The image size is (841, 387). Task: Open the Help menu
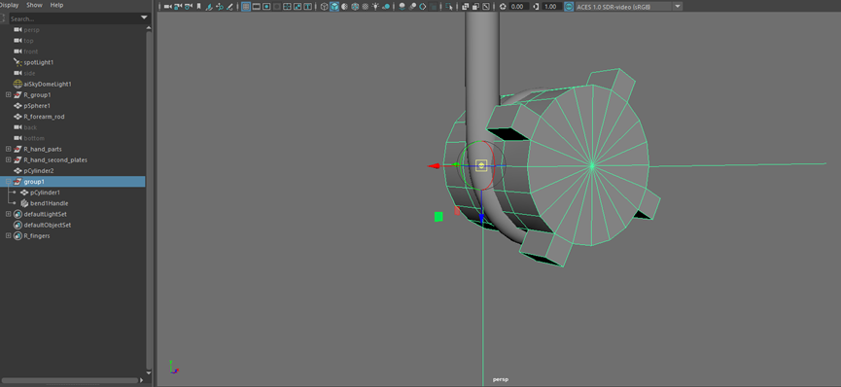click(56, 5)
